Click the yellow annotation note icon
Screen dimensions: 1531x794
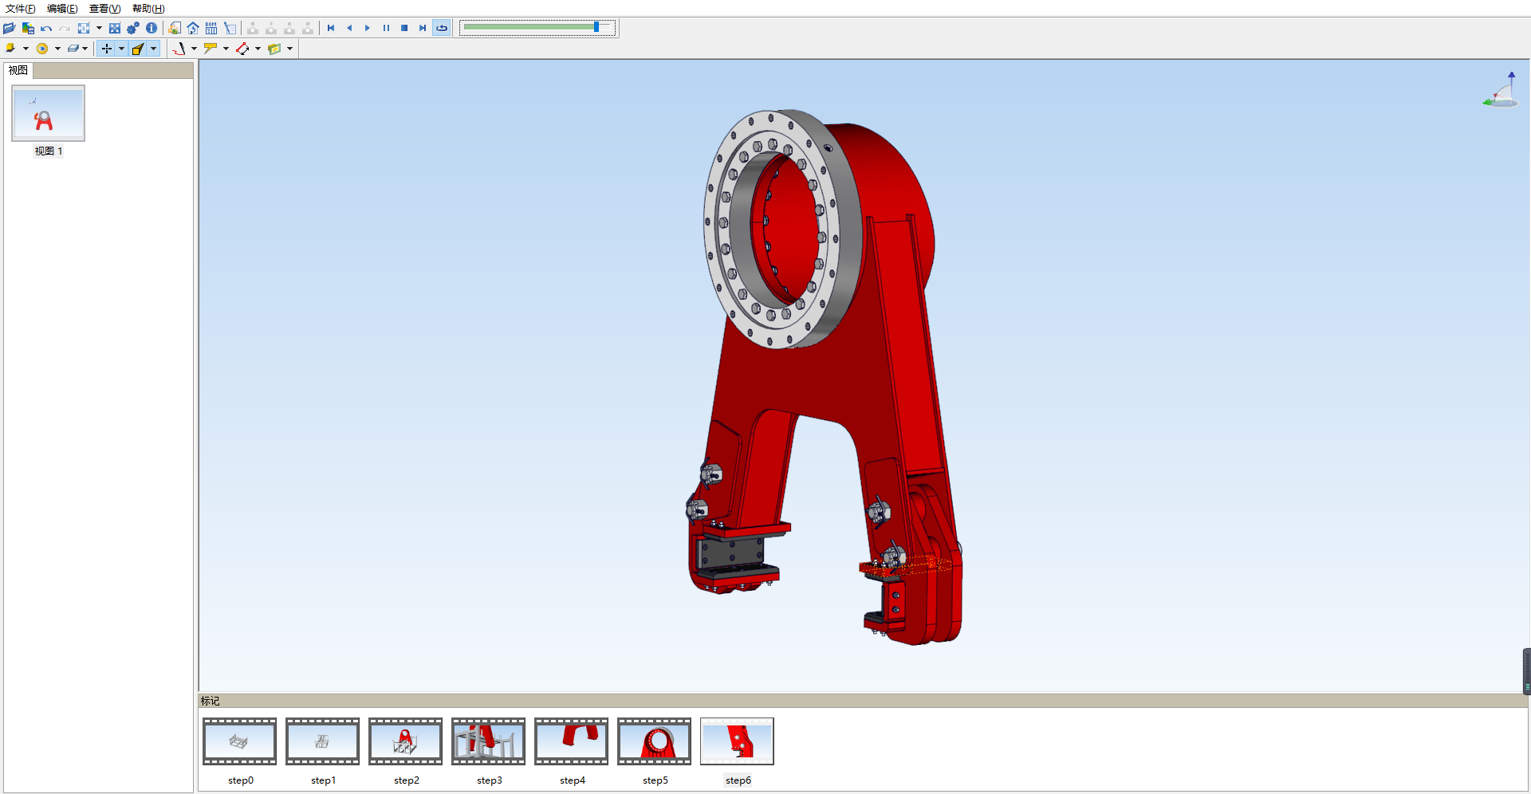tap(211, 49)
